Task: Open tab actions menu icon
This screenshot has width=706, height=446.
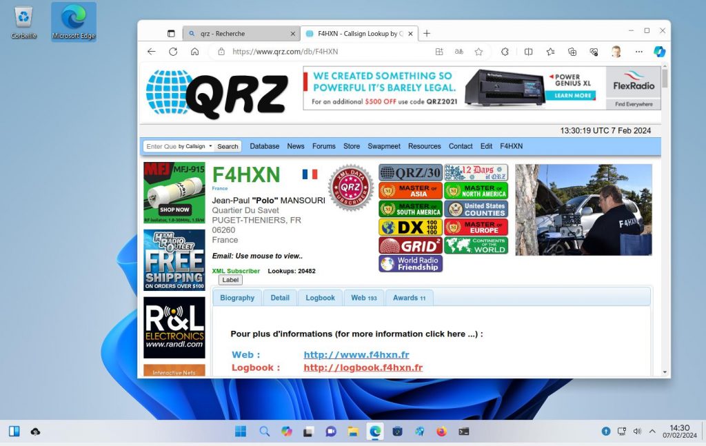Action: click(x=171, y=33)
